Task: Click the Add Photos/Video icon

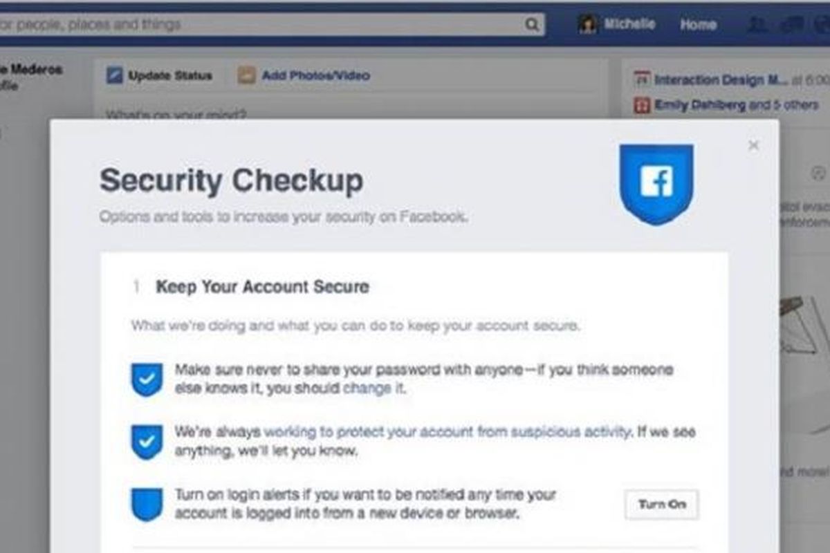Action: [247, 75]
